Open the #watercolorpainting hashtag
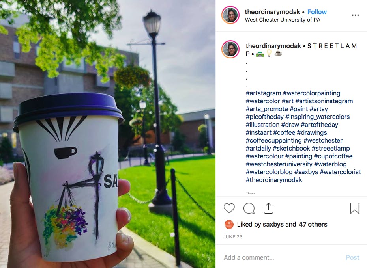 tap(311, 93)
